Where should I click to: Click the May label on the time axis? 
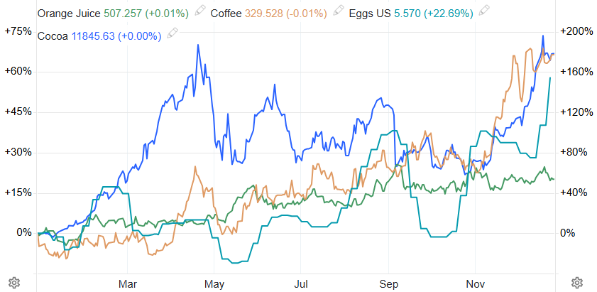click(x=214, y=283)
